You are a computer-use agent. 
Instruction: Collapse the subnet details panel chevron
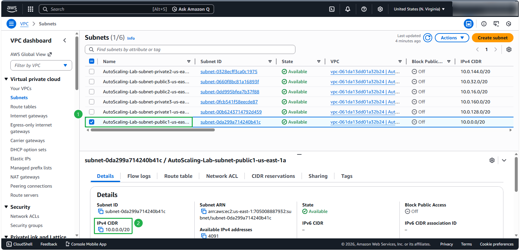coord(504,160)
